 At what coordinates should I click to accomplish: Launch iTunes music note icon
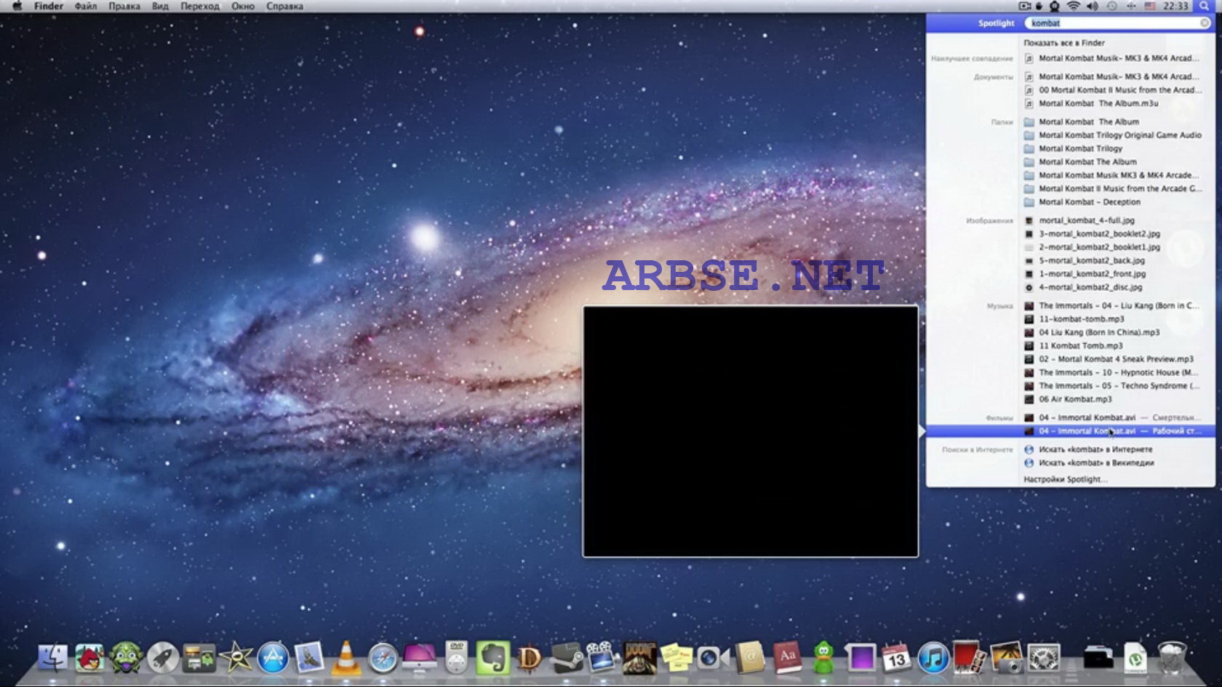(x=933, y=658)
